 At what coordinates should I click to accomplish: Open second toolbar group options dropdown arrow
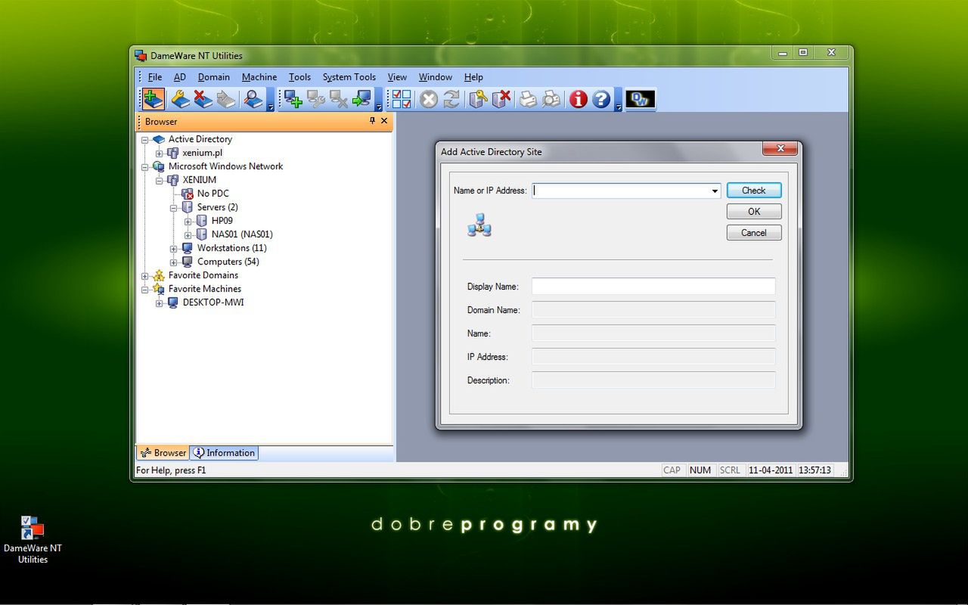pyautogui.click(x=379, y=100)
